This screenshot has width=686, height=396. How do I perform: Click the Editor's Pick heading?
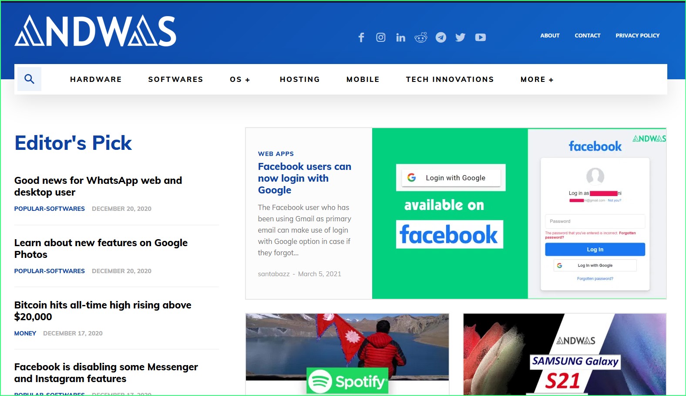point(73,143)
